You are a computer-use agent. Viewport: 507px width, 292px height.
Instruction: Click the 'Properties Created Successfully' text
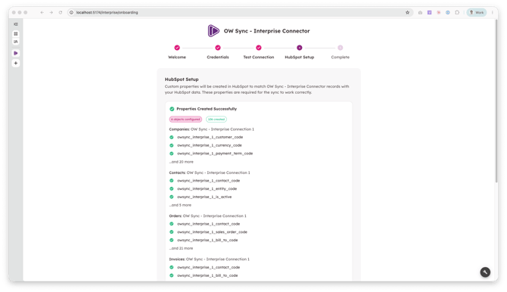coord(207,109)
